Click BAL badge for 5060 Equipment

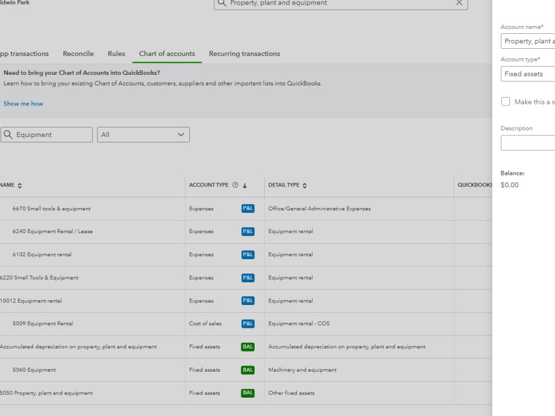(248, 370)
